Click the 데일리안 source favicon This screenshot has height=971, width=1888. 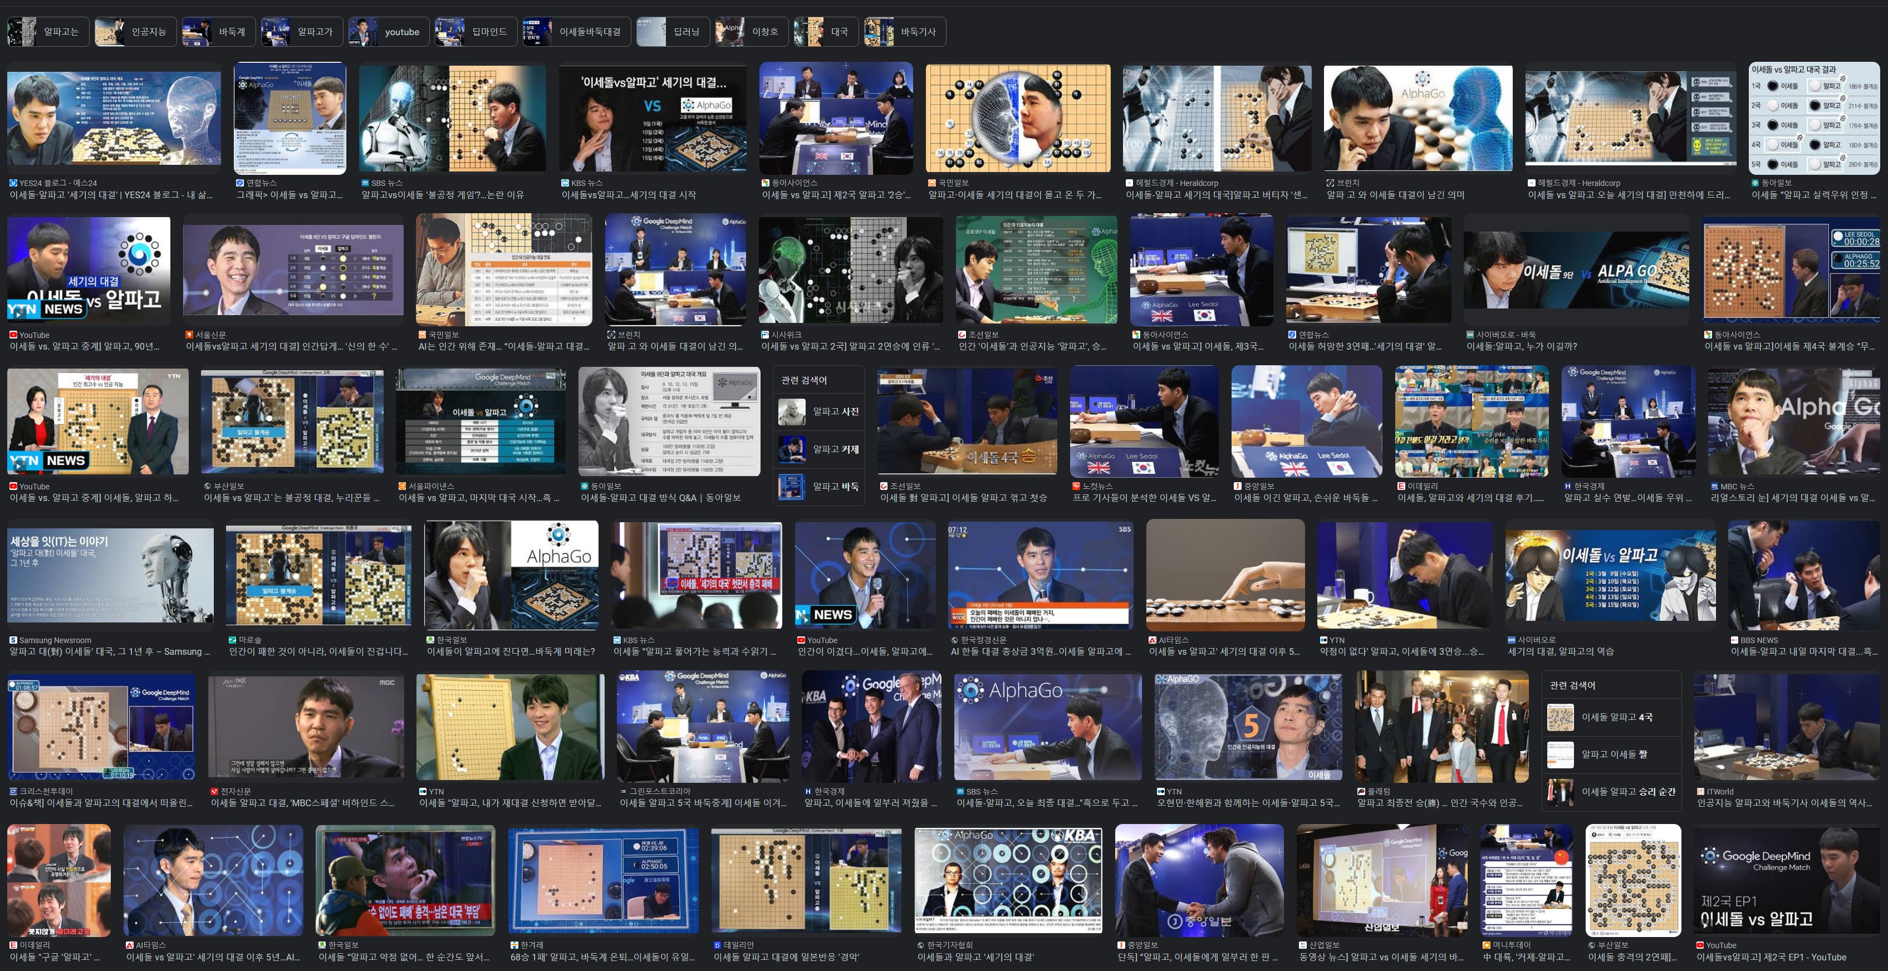pos(717,946)
